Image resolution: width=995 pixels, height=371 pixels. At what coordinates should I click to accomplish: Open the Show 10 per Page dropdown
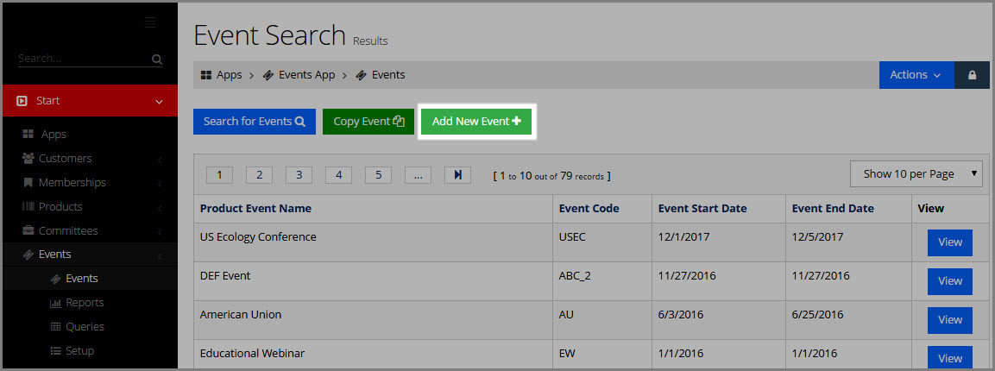(916, 173)
